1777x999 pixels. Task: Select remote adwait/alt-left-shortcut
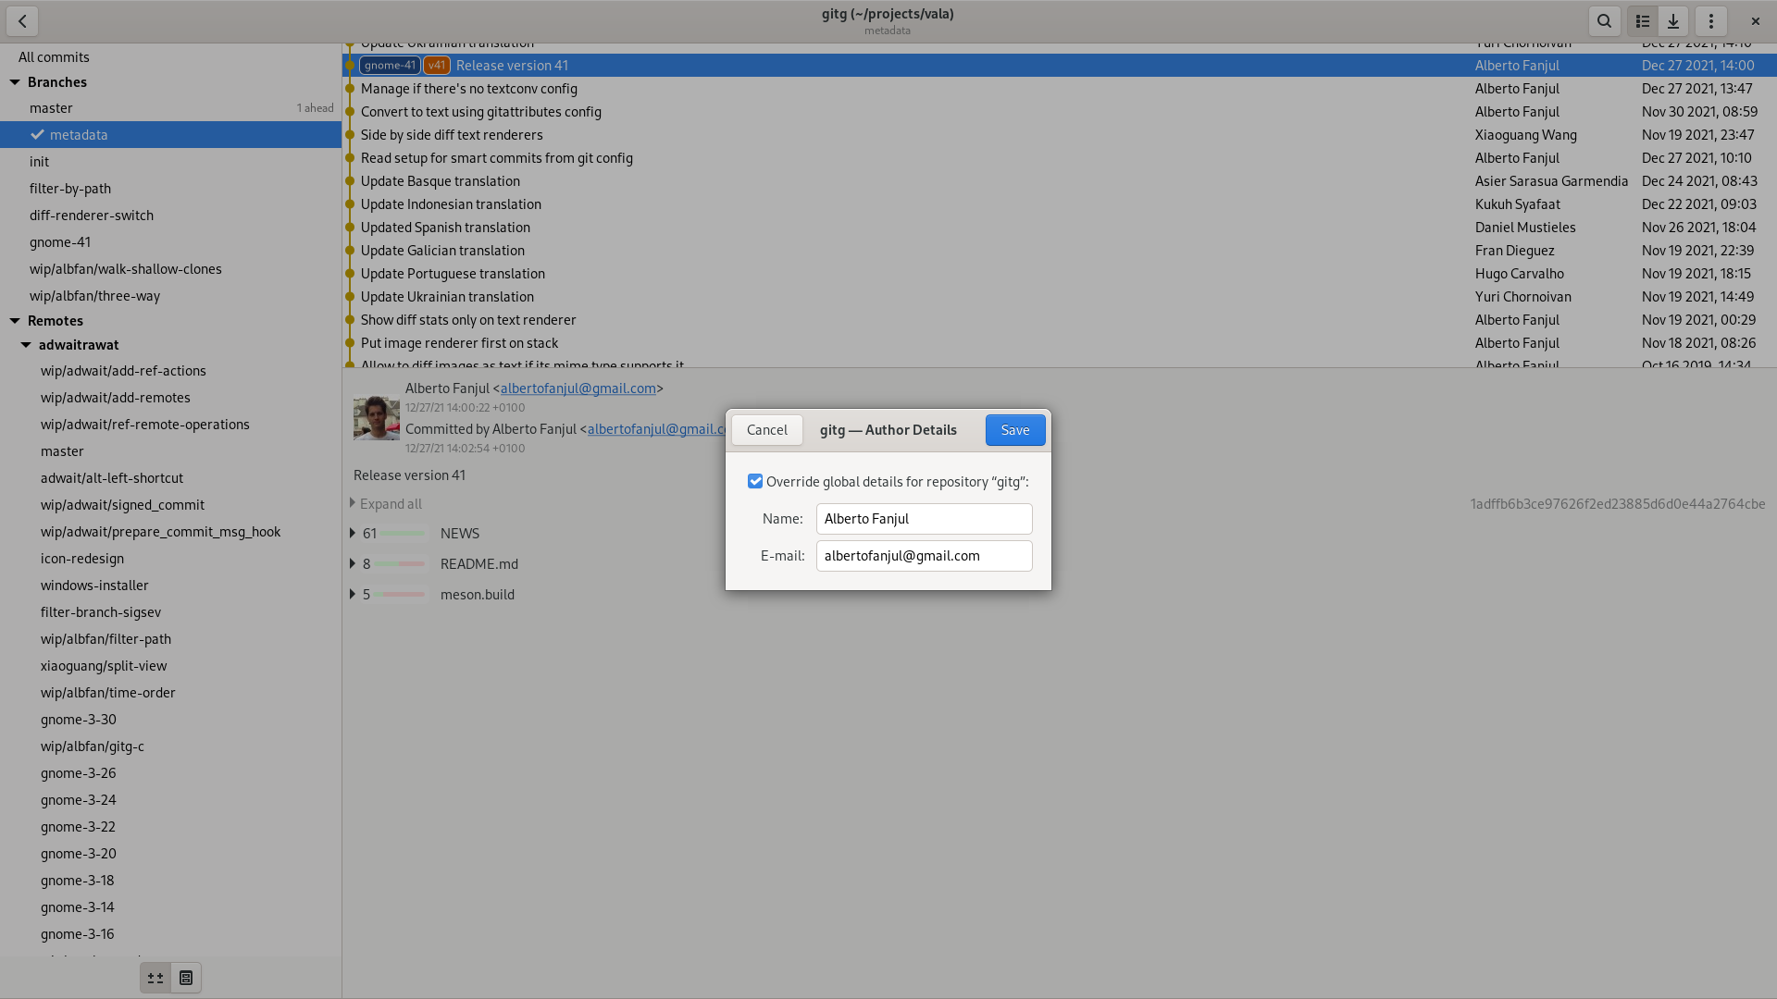[171, 478]
